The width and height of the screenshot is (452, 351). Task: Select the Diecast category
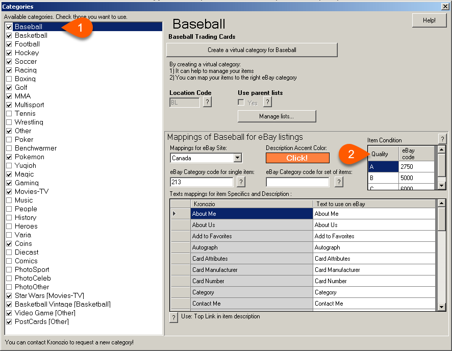tap(27, 253)
